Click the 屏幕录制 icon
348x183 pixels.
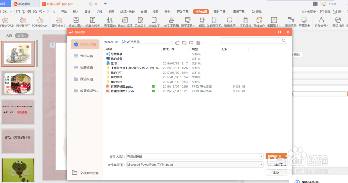(304, 20)
